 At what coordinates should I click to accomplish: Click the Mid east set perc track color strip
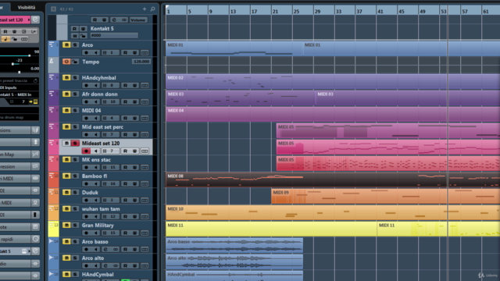click(x=53, y=130)
